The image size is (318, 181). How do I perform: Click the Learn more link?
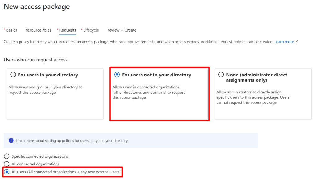[284, 42]
